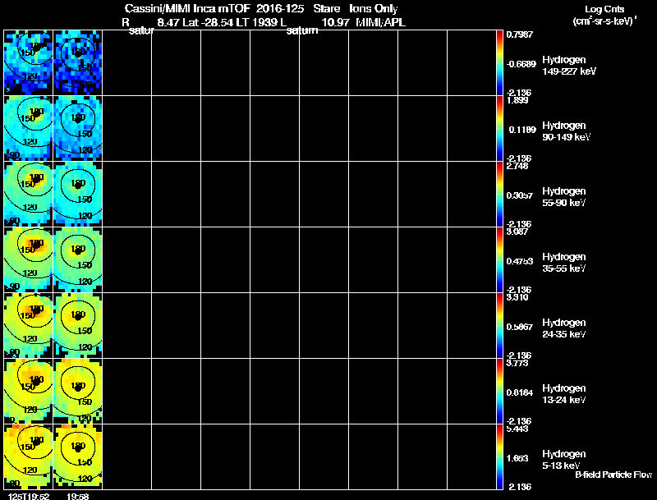Select the 149-227 keV image under 19:58
The image size is (657, 500).
point(77,63)
